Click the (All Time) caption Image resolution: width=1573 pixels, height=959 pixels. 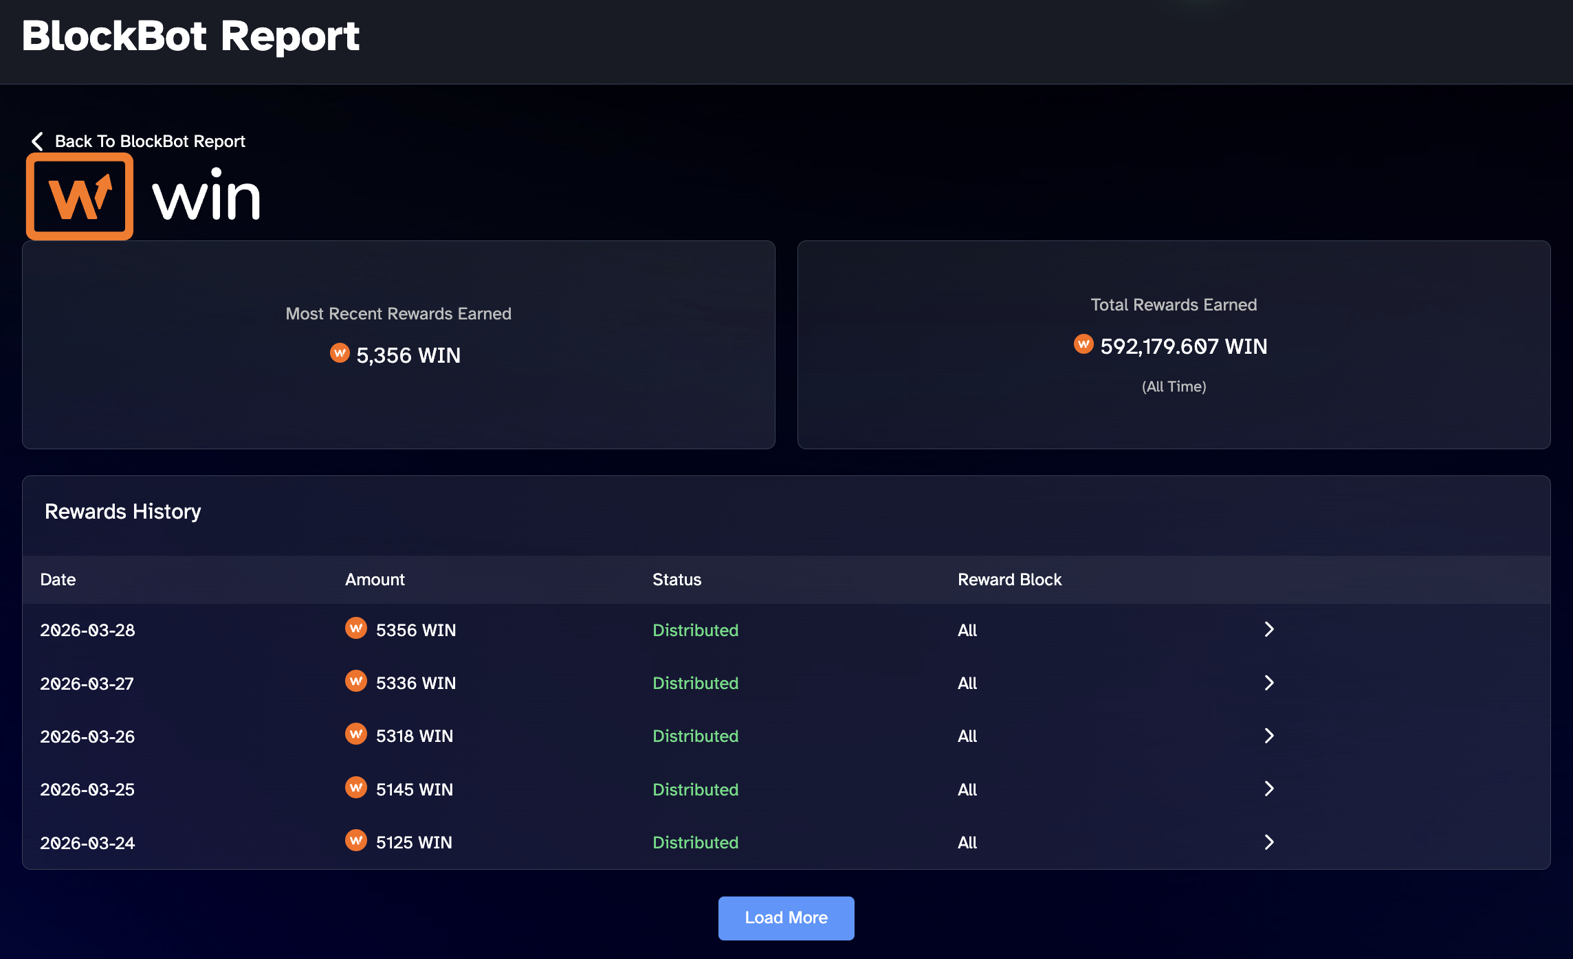1174,387
